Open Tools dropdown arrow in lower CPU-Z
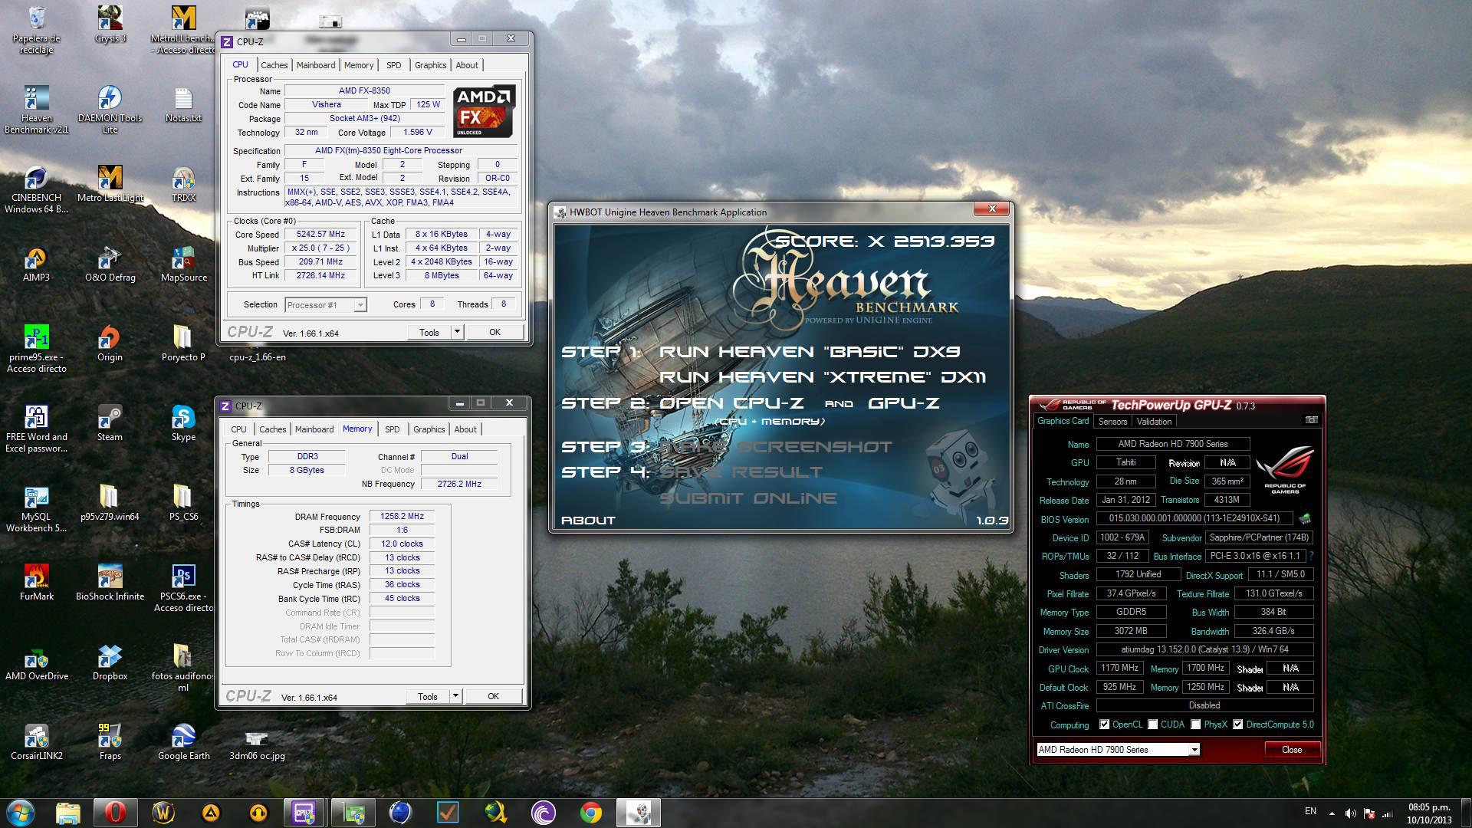The image size is (1472, 828). [x=455, y=696]
